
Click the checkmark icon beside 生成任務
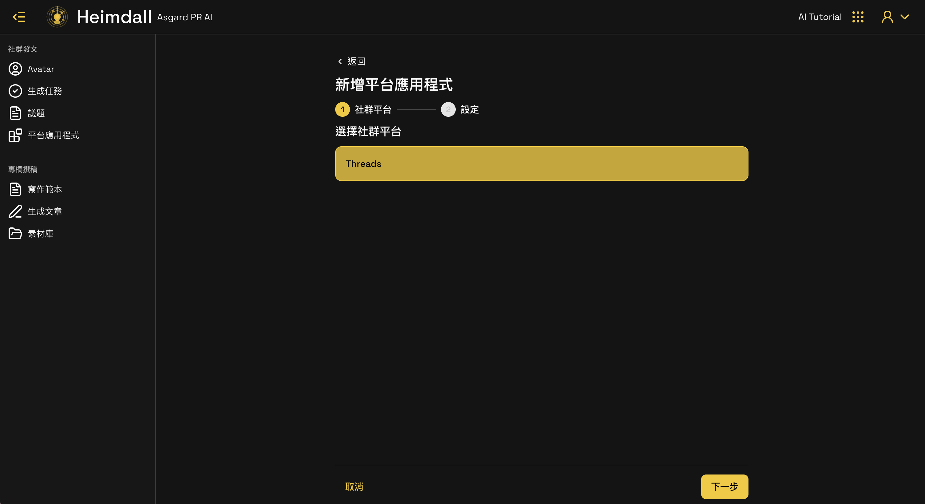15,91
